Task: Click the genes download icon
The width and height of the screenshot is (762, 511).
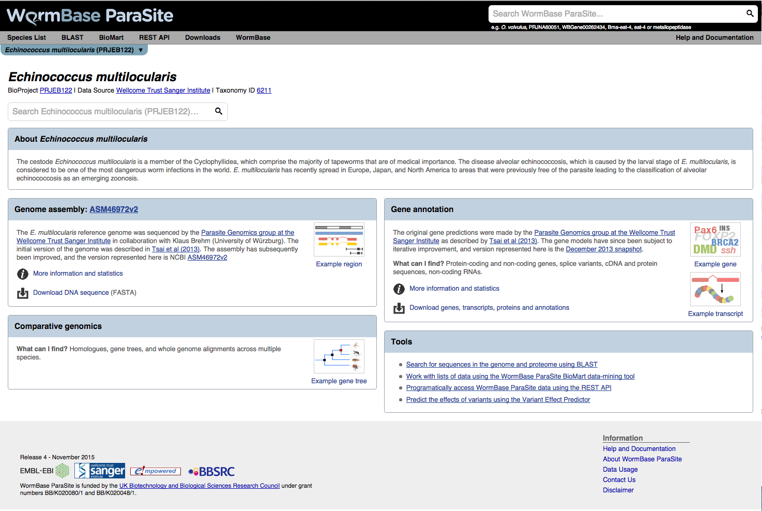Action: click(x=399, y=308)
